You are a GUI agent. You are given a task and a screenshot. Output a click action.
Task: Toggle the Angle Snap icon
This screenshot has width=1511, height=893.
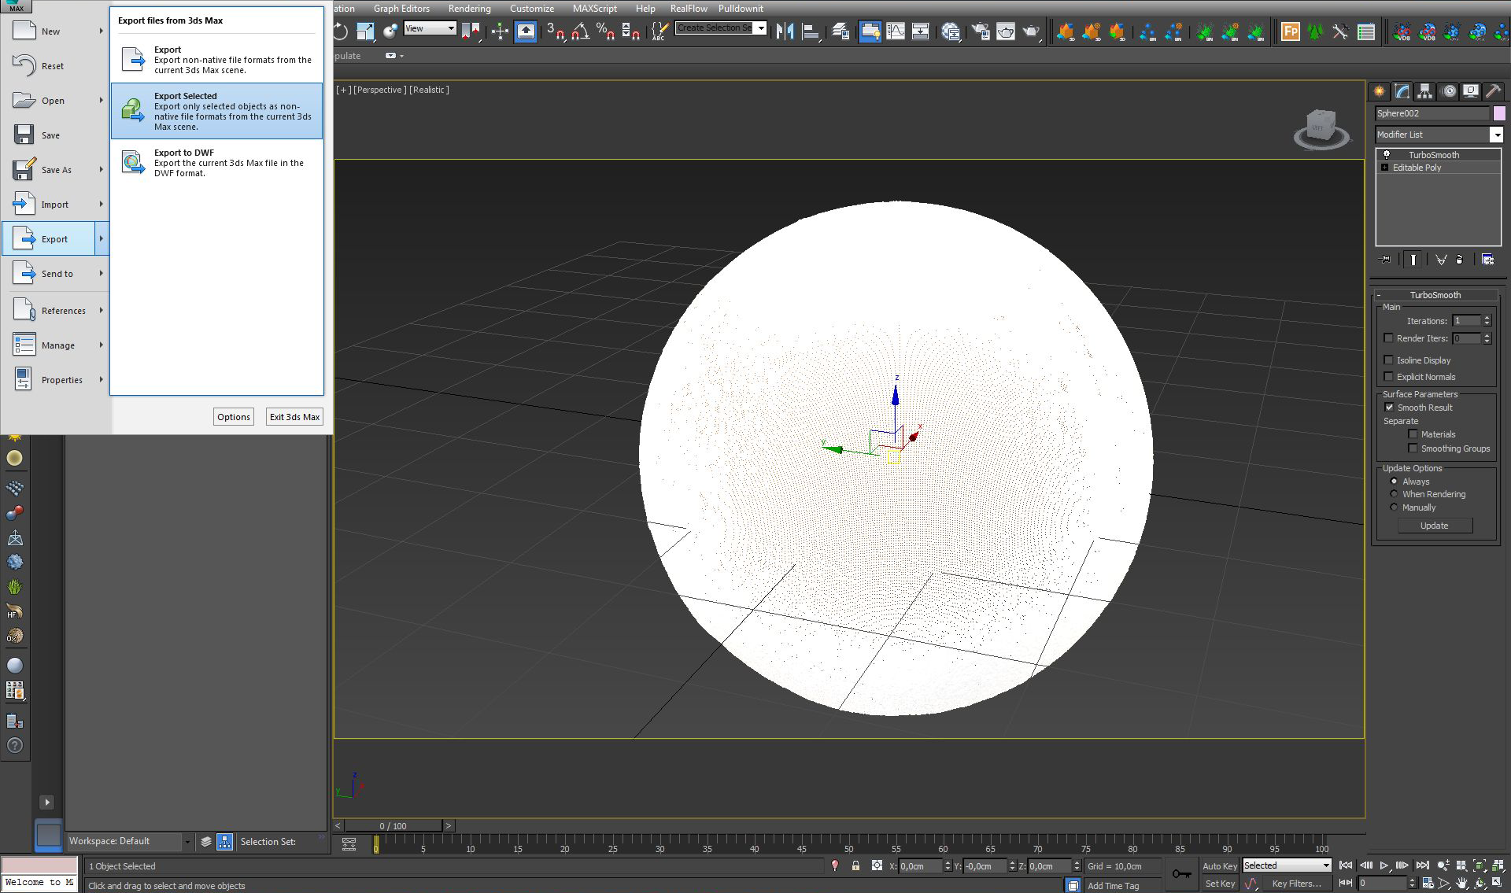(581, 31)
